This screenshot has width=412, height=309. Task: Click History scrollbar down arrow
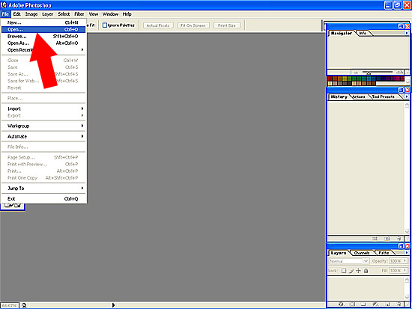pyautogui.click(x=407, y=231)
